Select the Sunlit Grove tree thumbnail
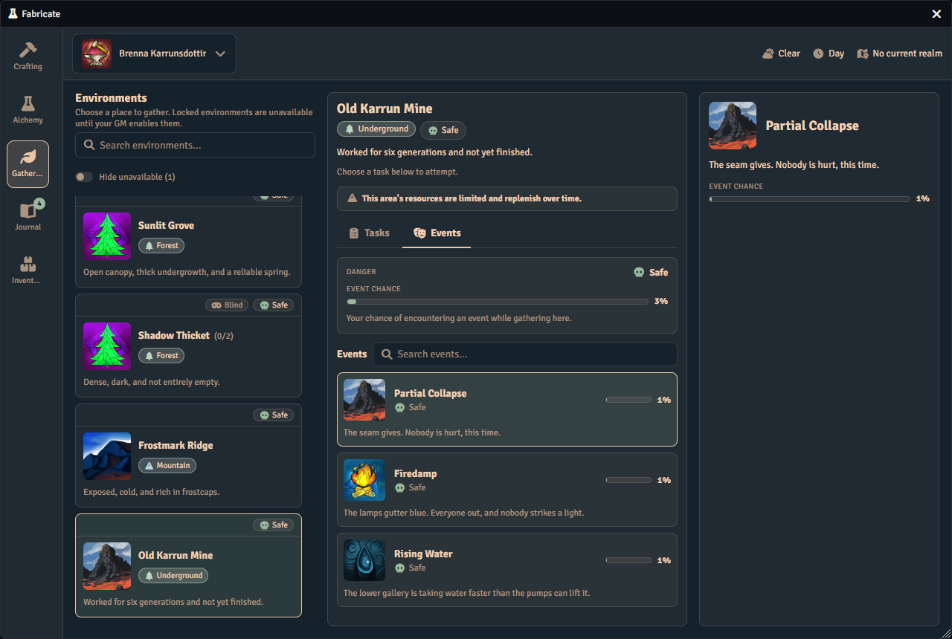Image resolution: width=952 pixels, height=639 pixels. pos(107,236)
